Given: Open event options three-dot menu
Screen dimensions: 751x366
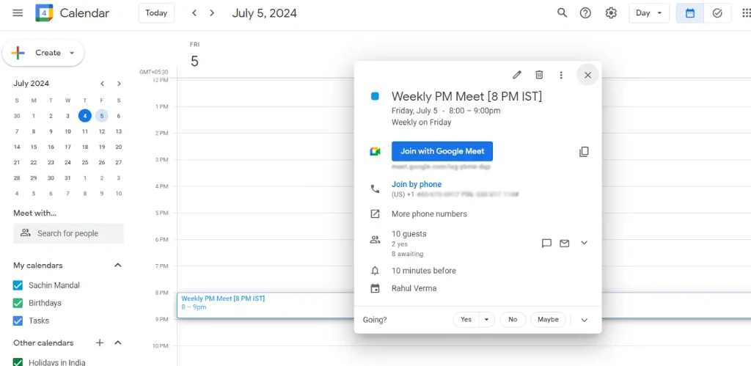Looking at the screenshot, I should [x=561, y=75].
